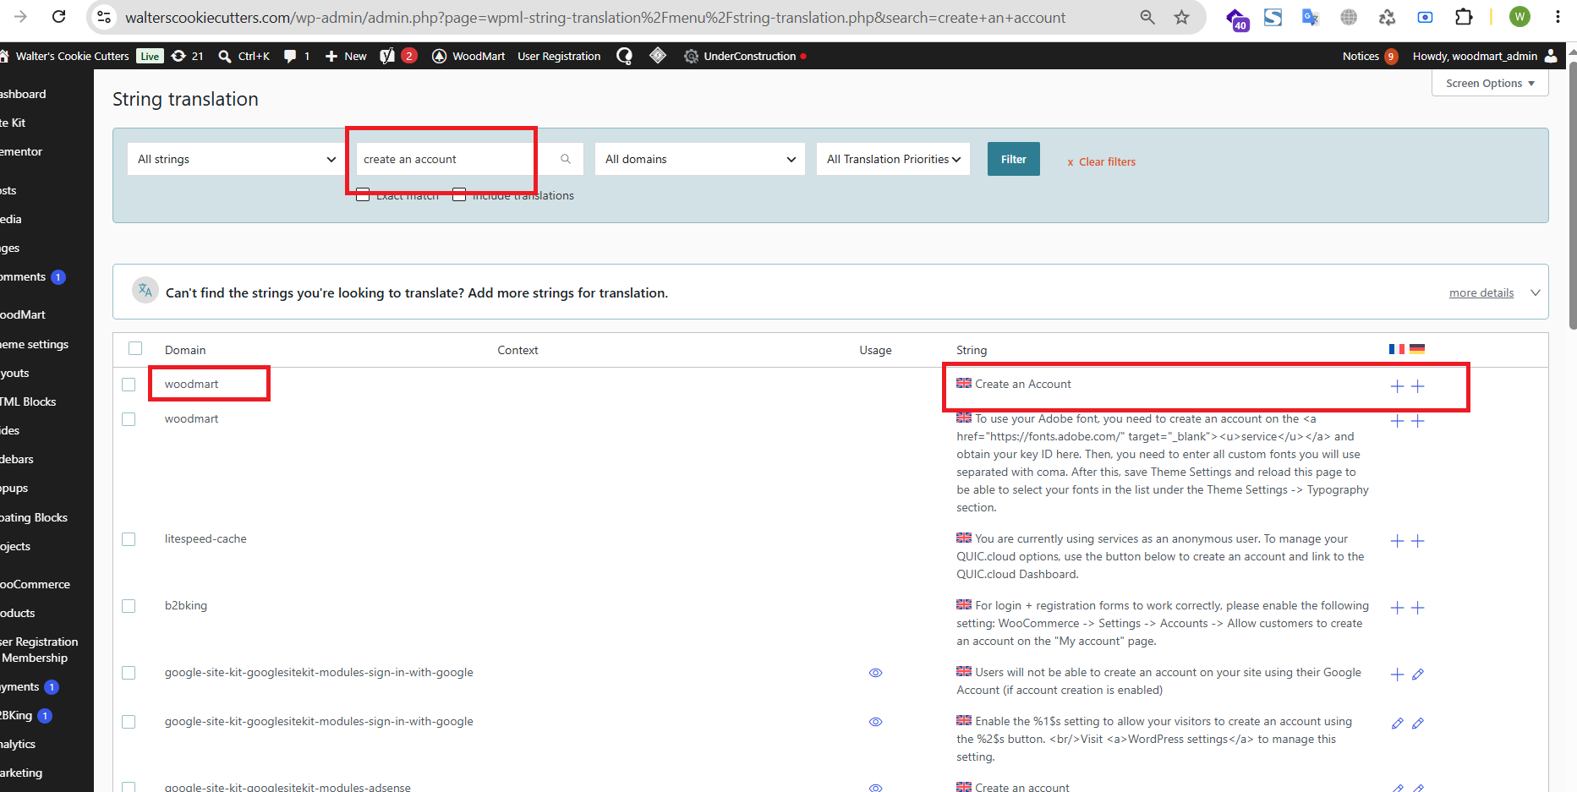
Task: Click the Filter button
Action: pos(1014,159)
